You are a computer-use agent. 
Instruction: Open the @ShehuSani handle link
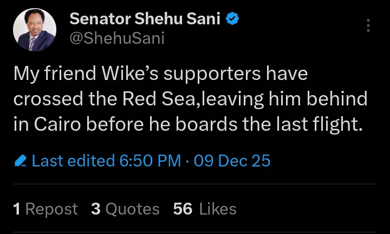click(117, 38)
